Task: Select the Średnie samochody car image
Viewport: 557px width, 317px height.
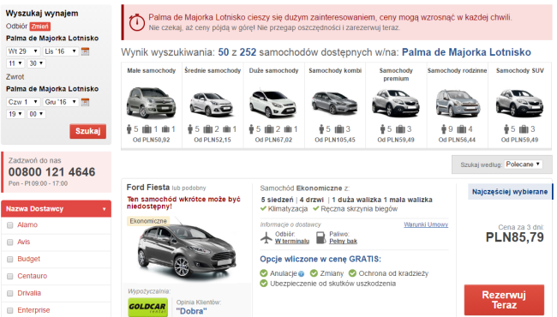Action: [212, 104]
